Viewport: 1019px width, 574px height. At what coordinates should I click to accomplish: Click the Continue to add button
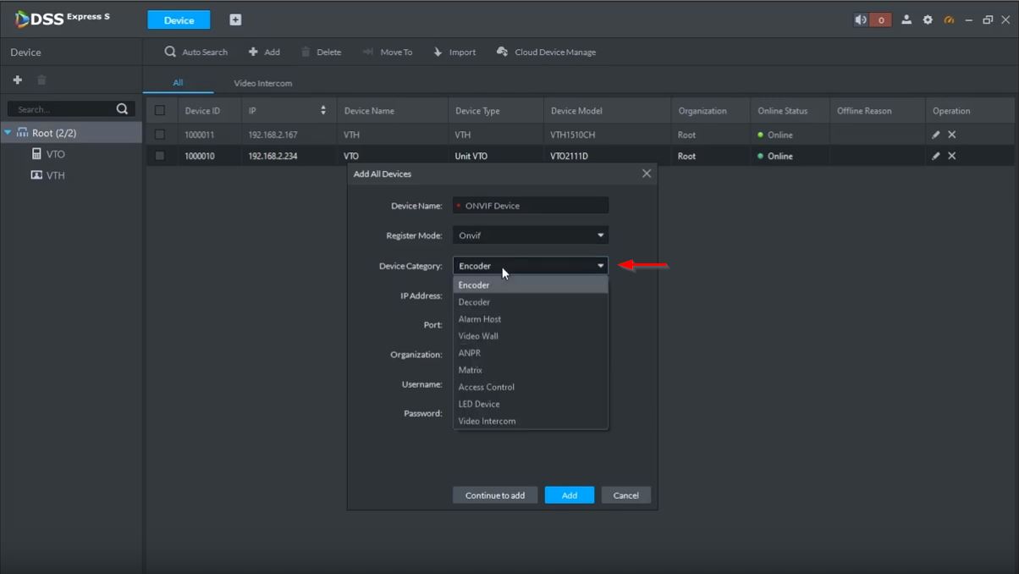tap(495, 495)
